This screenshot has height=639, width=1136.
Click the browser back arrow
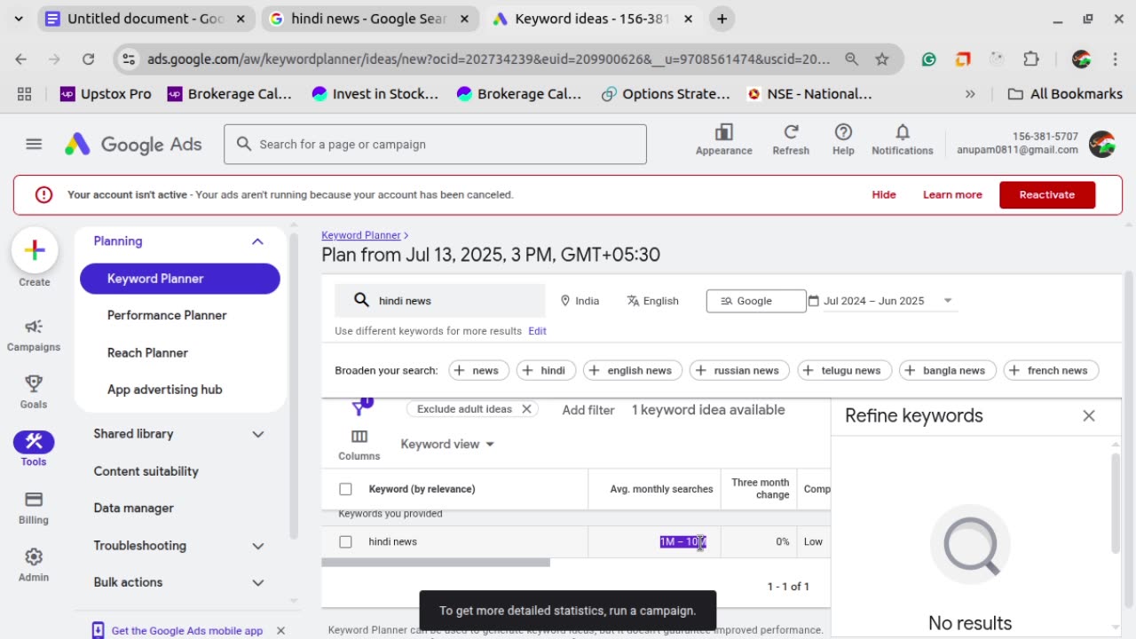point(21,59)
